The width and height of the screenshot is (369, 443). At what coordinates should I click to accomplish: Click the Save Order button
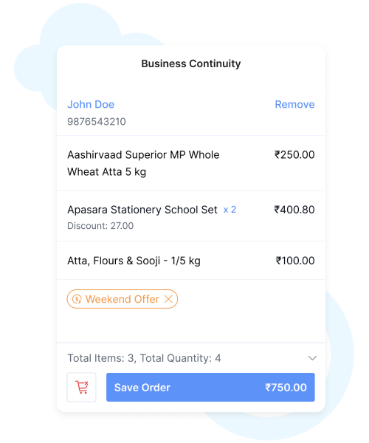pyautogui.click(x=210, y=387)
